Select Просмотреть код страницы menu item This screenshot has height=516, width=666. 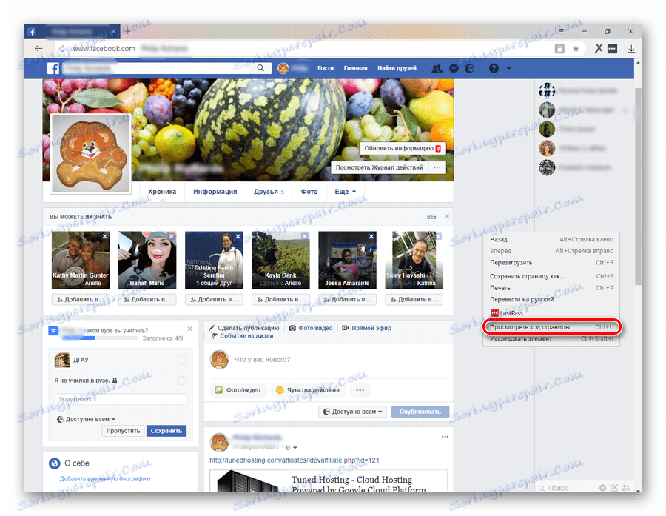[551, 327]
